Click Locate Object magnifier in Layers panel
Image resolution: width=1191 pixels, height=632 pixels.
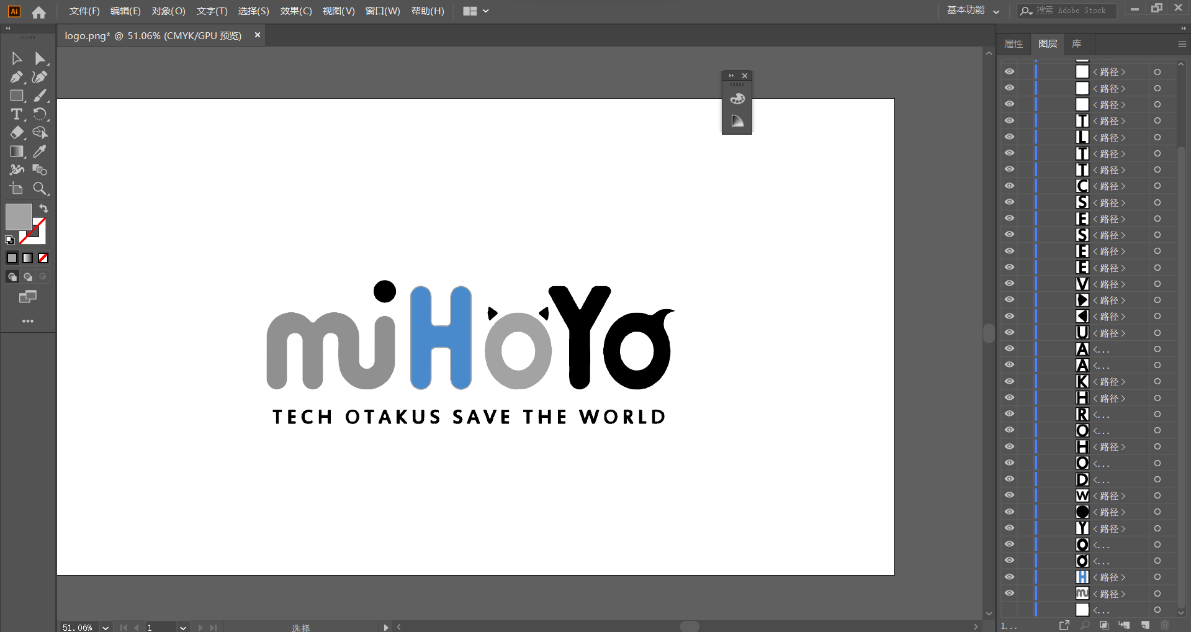point(1085,625)
